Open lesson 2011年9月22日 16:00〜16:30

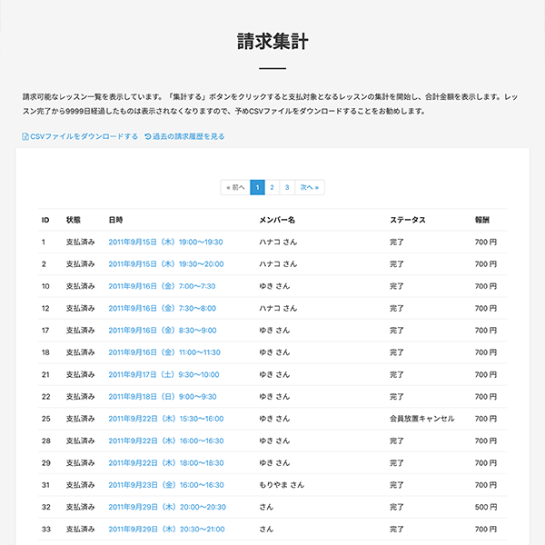(x=166, y=441)
